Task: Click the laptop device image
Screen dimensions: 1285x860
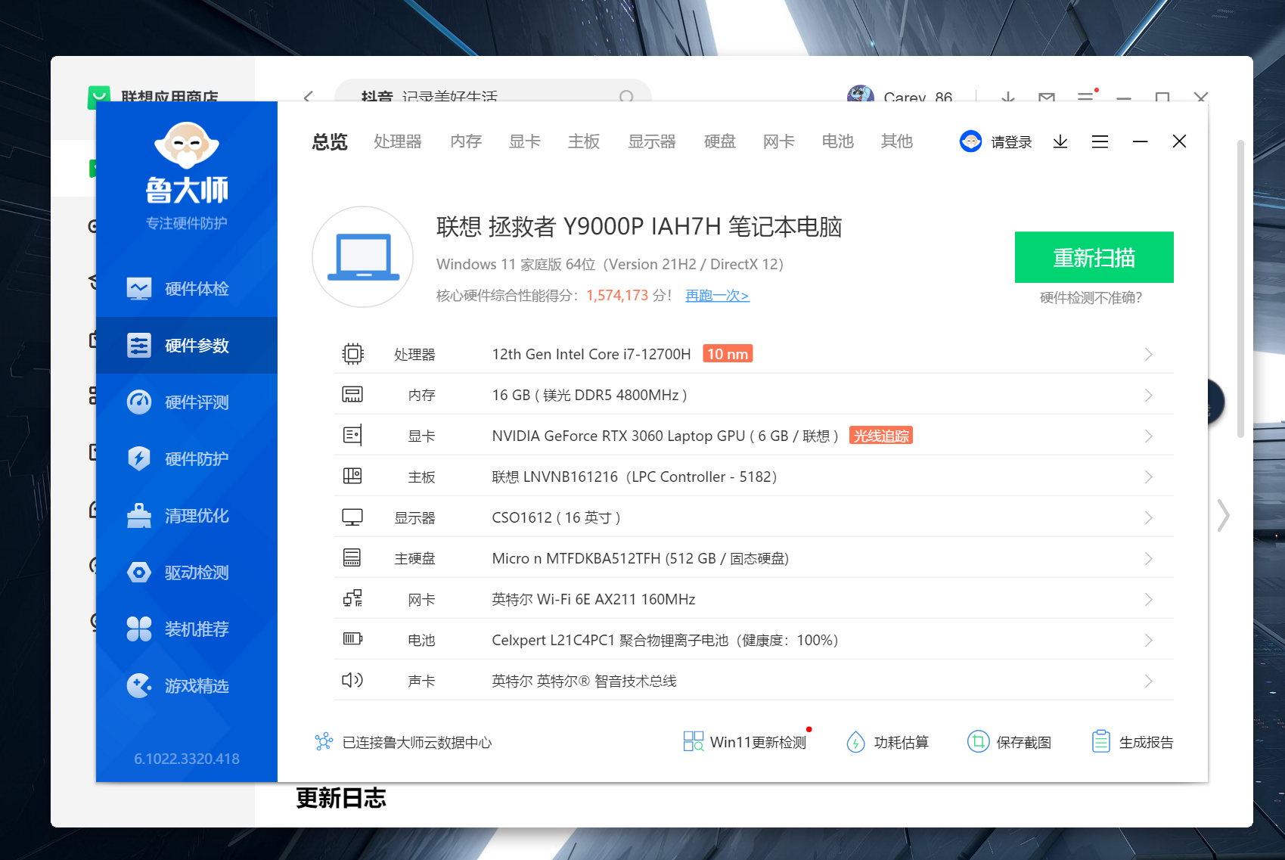Action: tap(363, 257)
